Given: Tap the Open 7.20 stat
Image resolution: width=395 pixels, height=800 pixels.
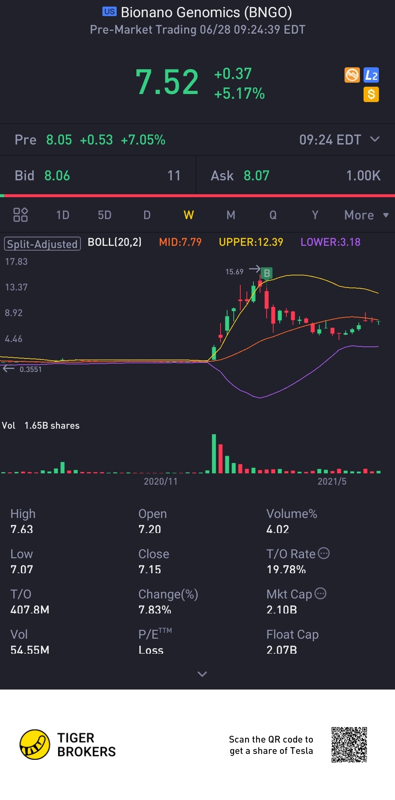Looking at the screenshot, I should (153, 521).
